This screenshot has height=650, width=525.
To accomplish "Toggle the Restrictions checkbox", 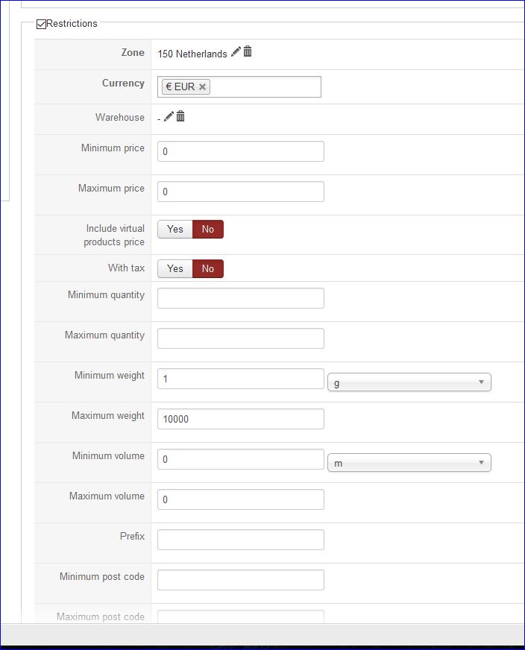I will [x=42, y=24].
